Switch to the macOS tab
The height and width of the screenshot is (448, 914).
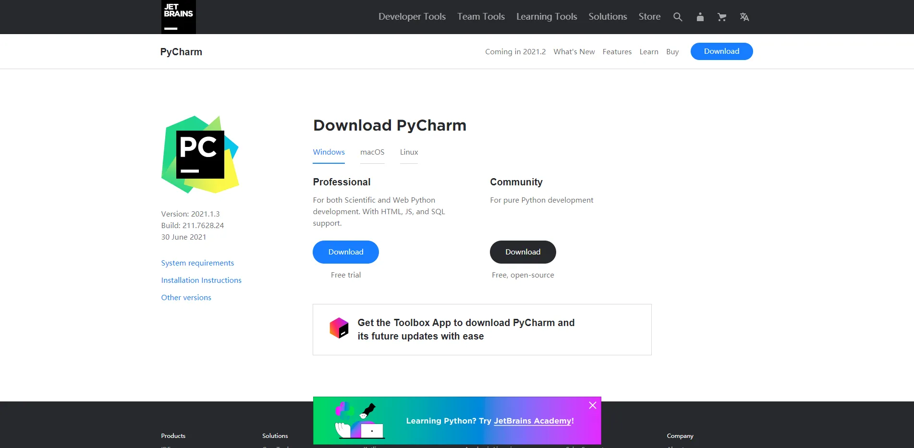pos(372,152)
